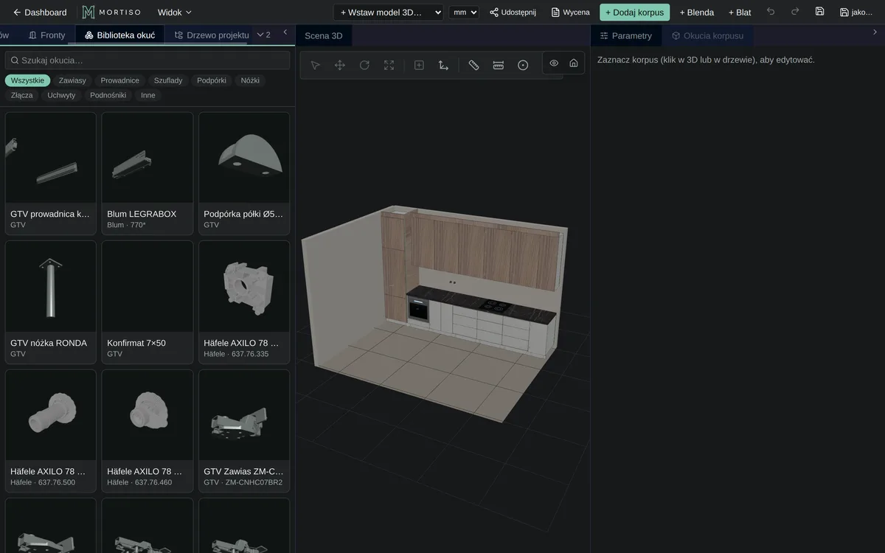Click the add-box plus icon in scene toolbar
885x553 pixels.
click(419, 65)
